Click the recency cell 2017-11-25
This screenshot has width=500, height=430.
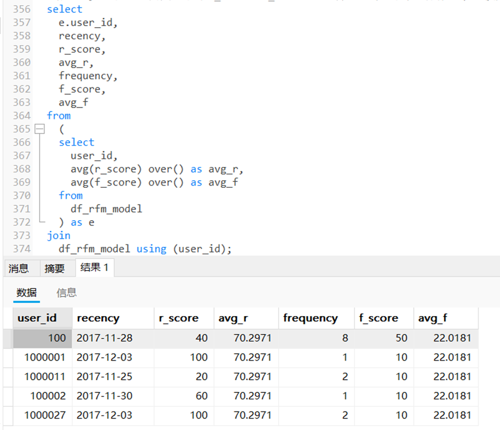pyautogui.click(x=113, y=377)
